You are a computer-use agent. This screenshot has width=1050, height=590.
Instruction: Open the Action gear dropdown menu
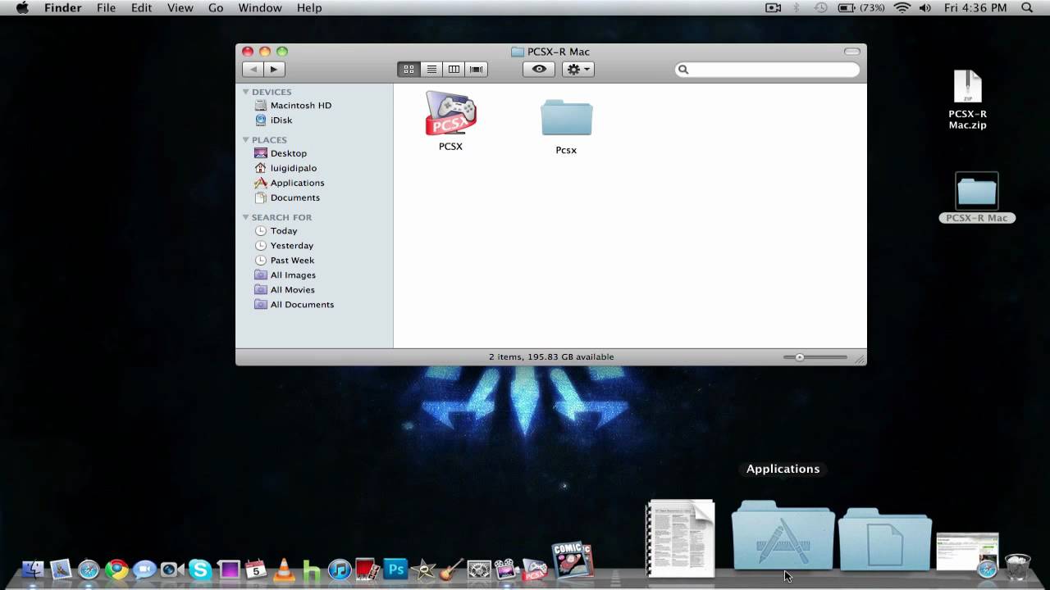[577, 70]
